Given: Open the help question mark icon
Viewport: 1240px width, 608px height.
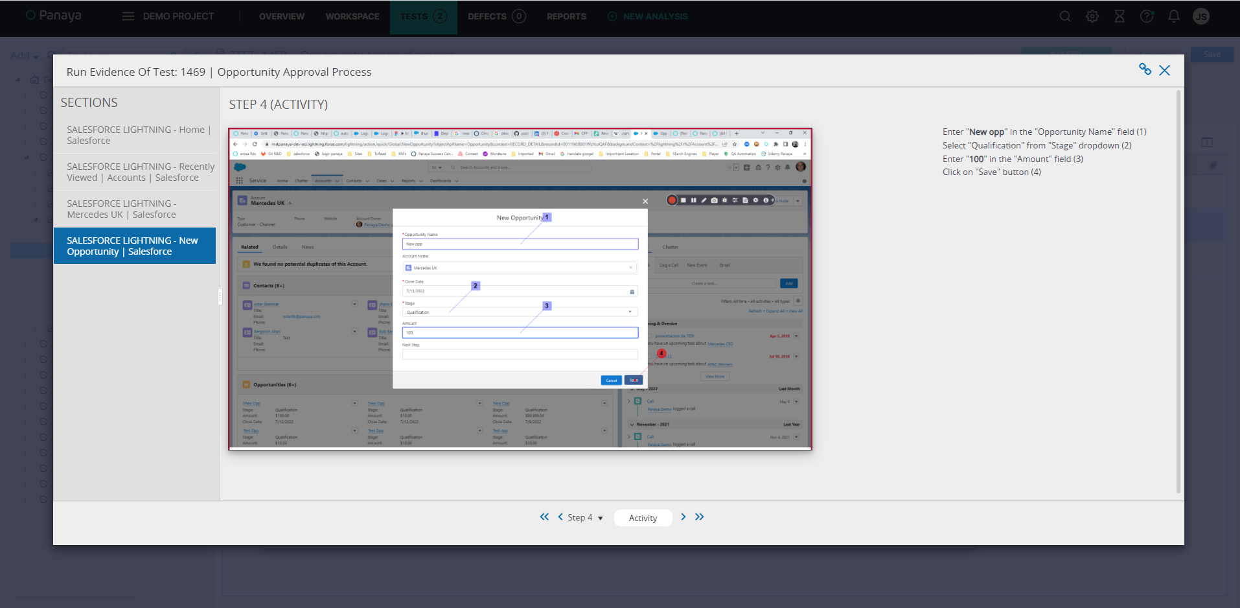Looking at the screenshot, I should pyautogui.click(x=1147, y=16).
